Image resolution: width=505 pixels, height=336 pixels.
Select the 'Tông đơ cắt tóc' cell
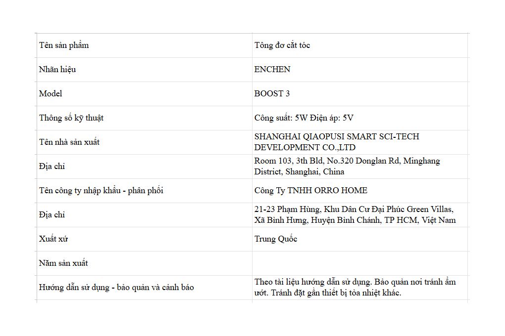pyautogui.click(x=360, y=45)
